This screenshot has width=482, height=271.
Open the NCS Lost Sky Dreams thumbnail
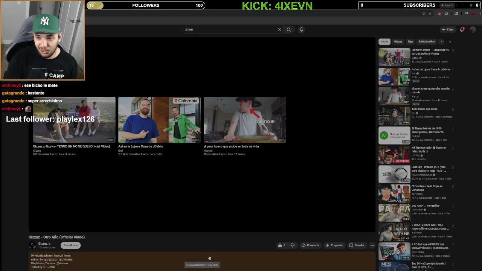point(394,174)
